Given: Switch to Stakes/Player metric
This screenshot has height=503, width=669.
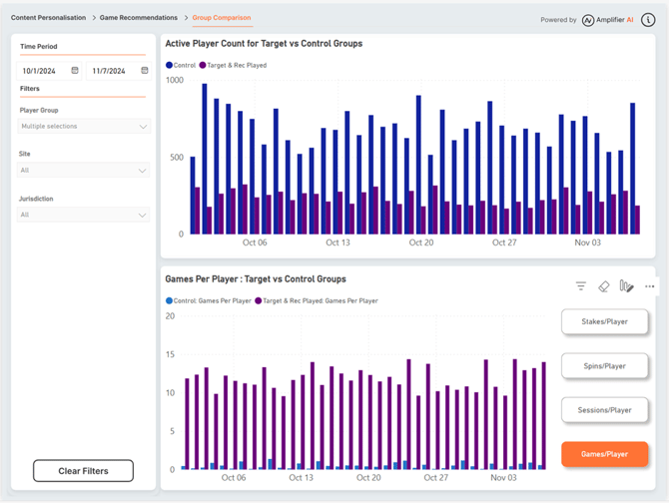Looking at the screenshot, I should tap(604, 322).
